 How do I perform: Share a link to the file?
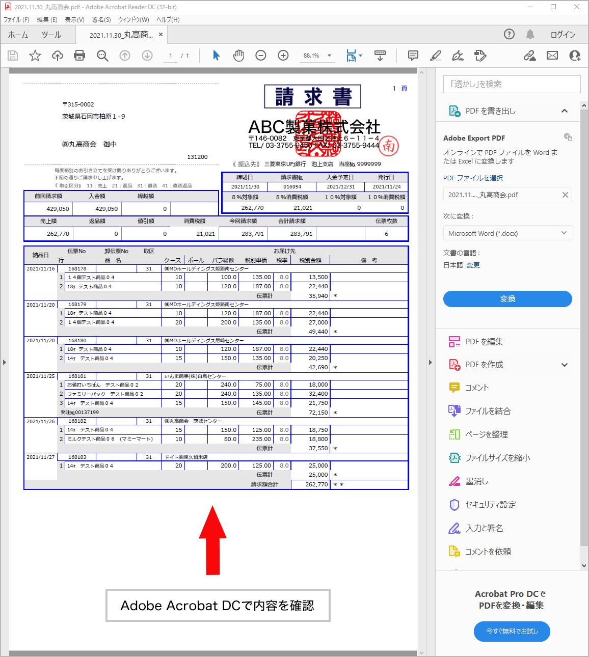[530, 56]
